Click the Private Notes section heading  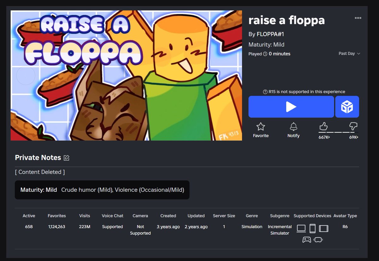tap(38, 157)
